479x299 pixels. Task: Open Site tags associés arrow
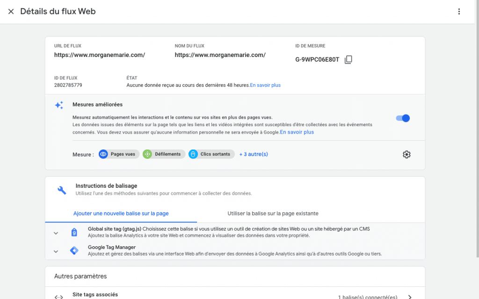click(x=410, y=297)
